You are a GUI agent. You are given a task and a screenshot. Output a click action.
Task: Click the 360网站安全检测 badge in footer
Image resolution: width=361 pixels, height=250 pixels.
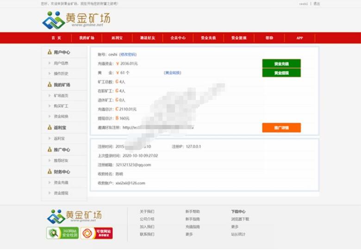click(x=62, y=233)
